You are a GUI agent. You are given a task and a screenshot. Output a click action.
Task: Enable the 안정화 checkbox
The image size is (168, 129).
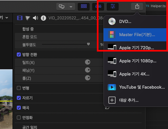pyautogui.click(x=19, y=118)
